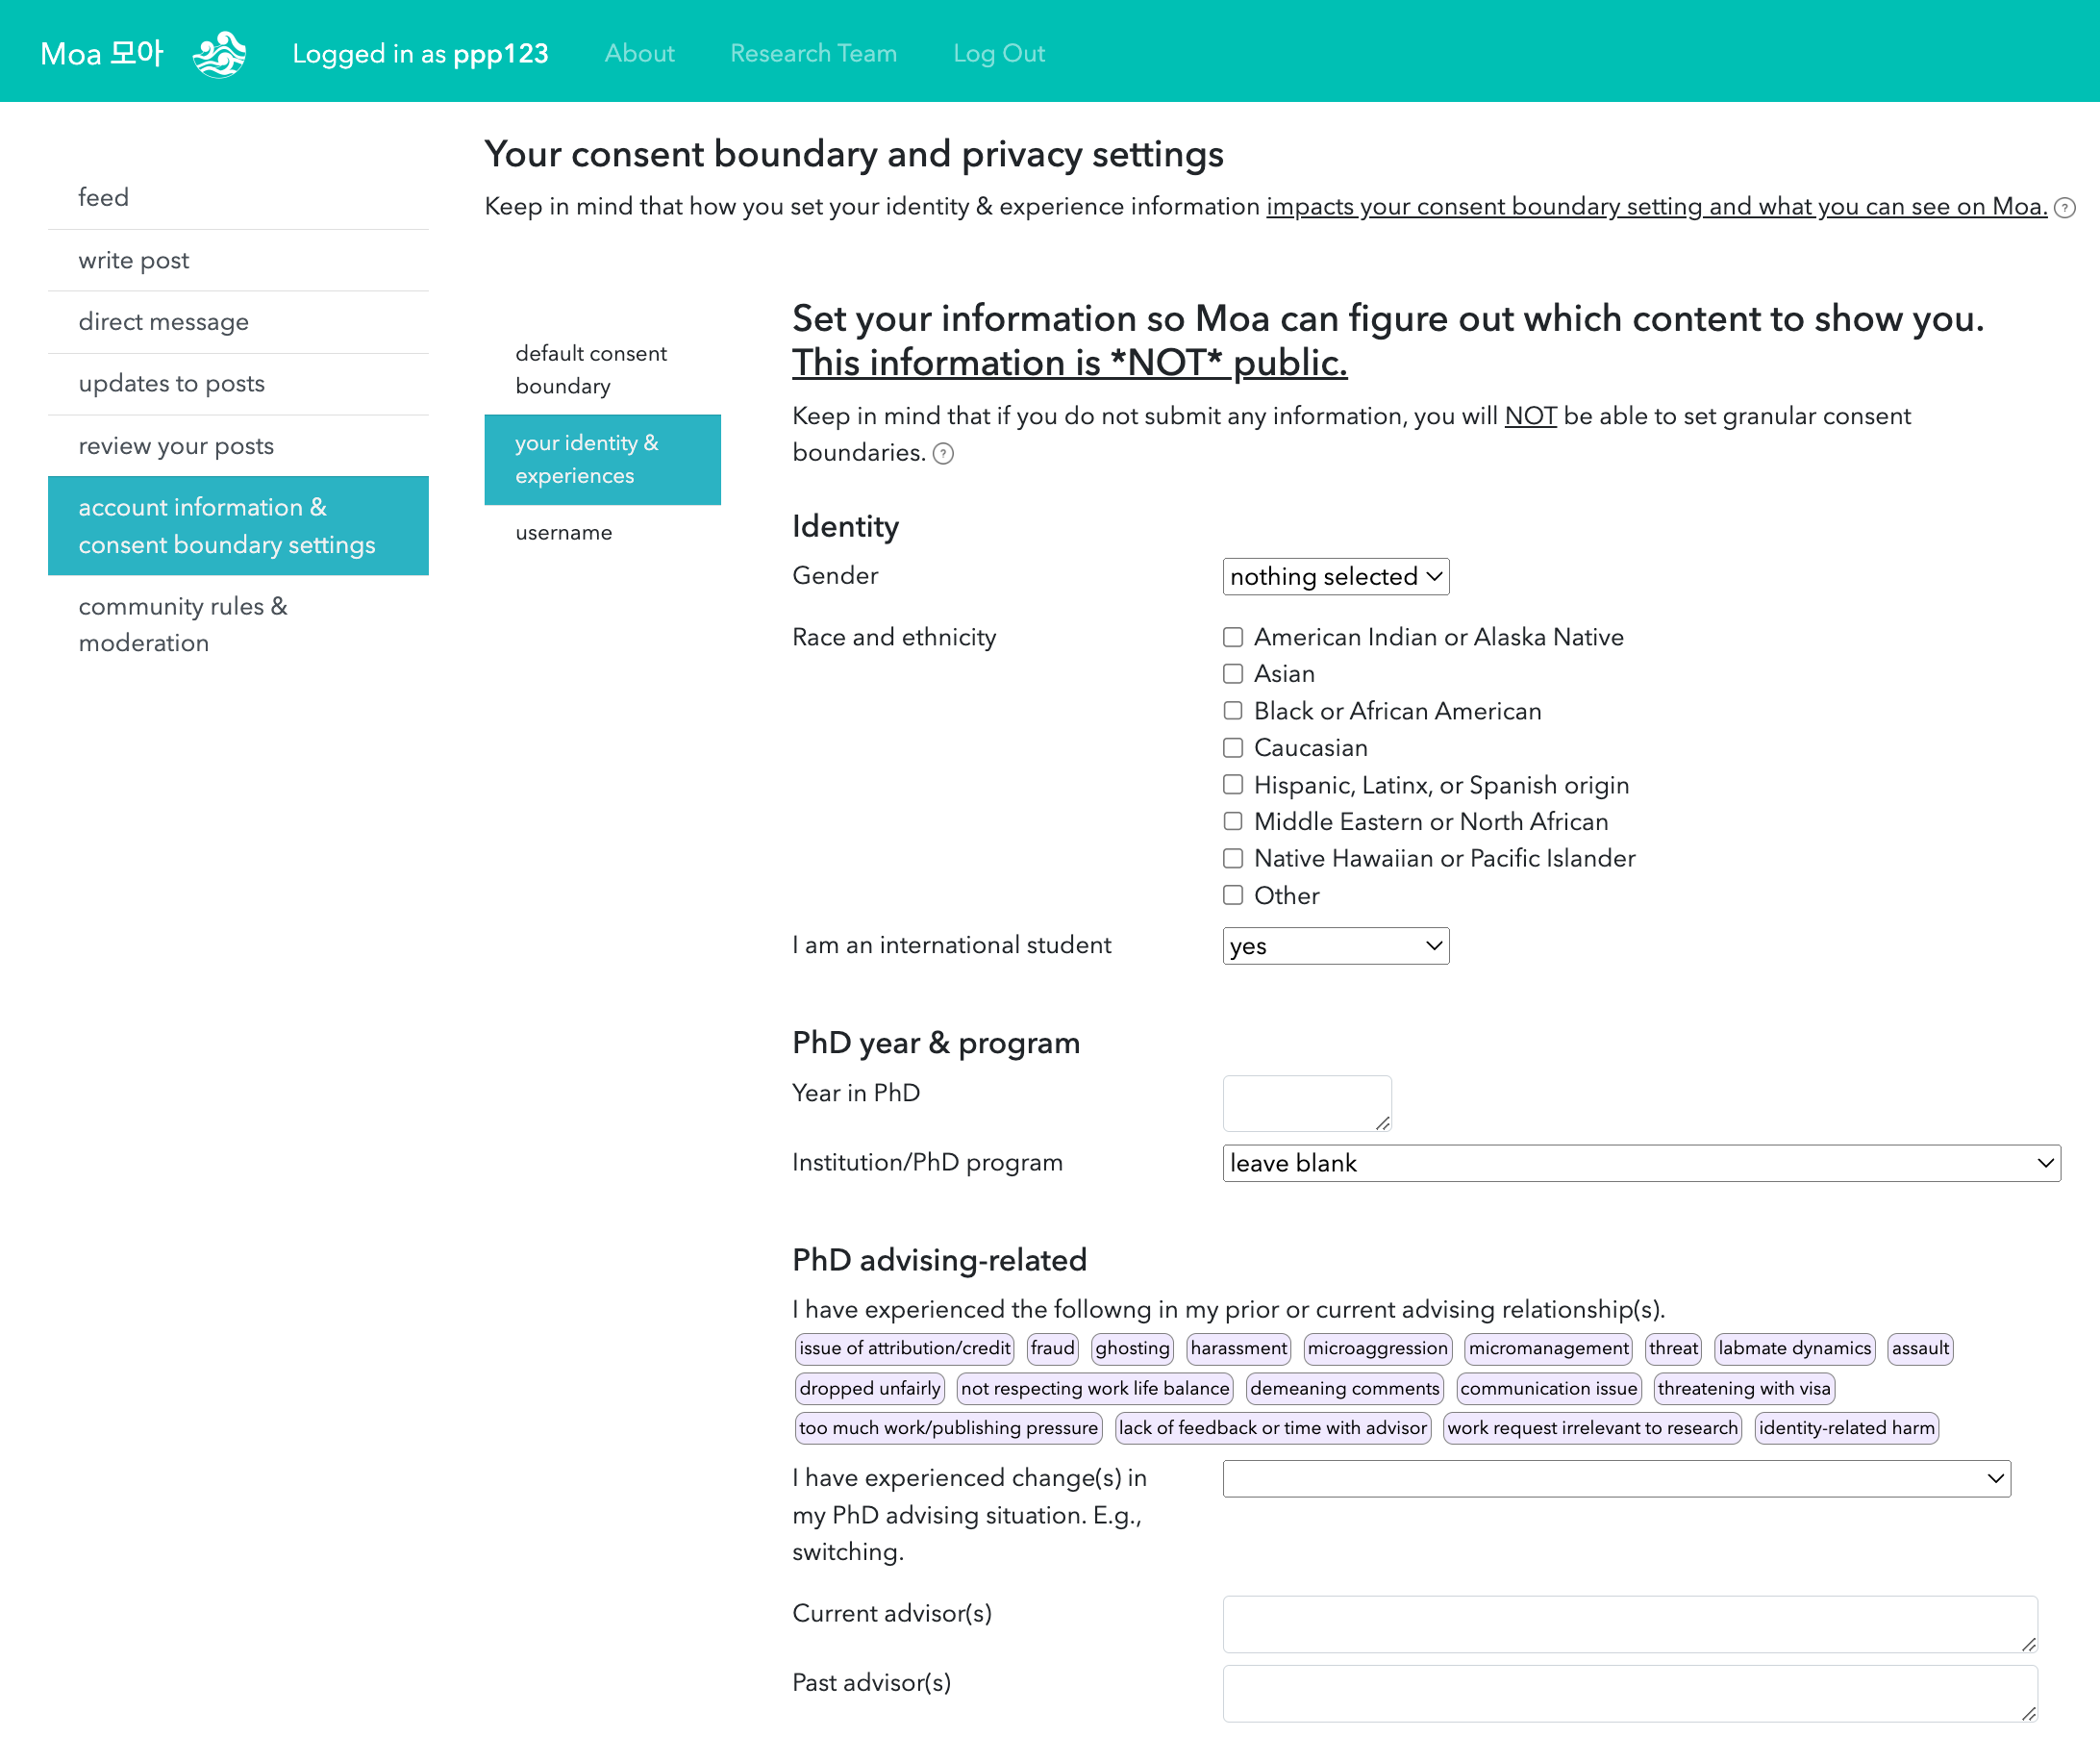Click the Year in PhD text box
Viewport: 2100px width, 1737px height.
click(1307, 1104)
